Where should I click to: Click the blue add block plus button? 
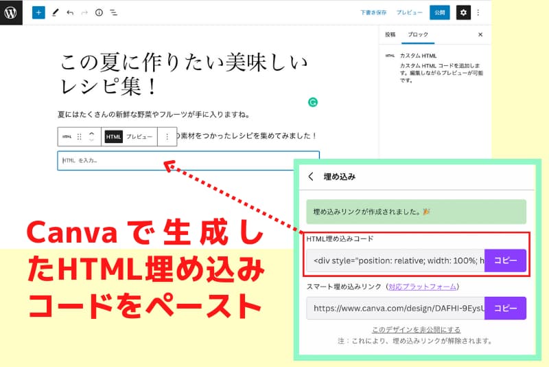[38, 12]
